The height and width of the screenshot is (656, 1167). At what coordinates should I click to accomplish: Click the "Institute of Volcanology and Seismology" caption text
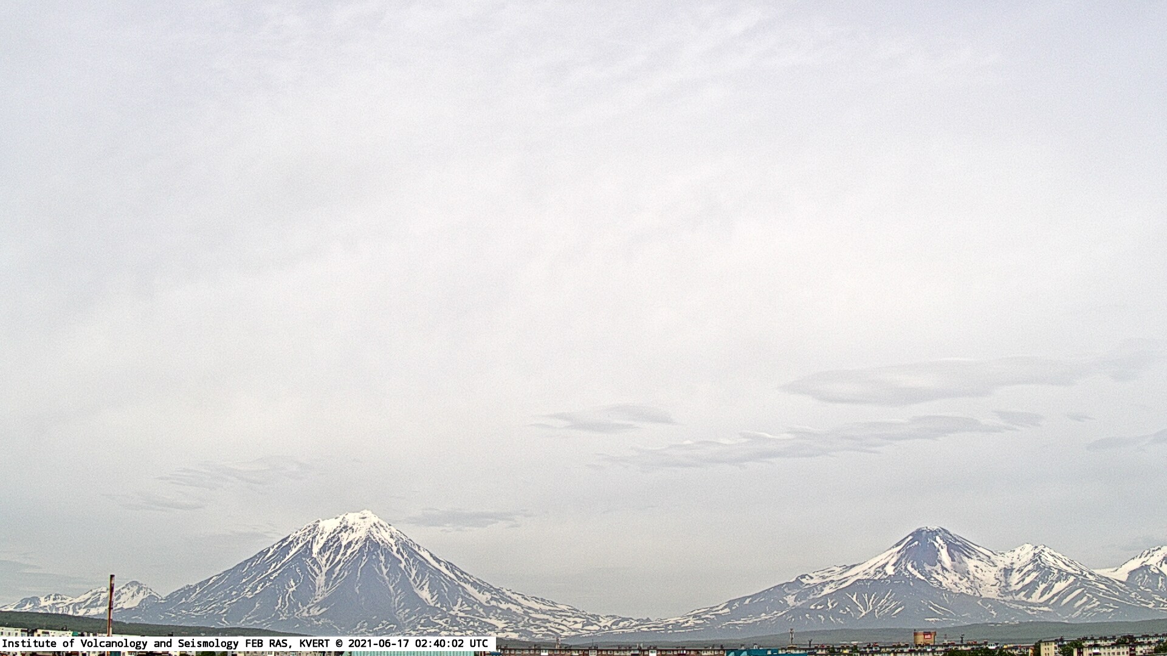[122, 643]
